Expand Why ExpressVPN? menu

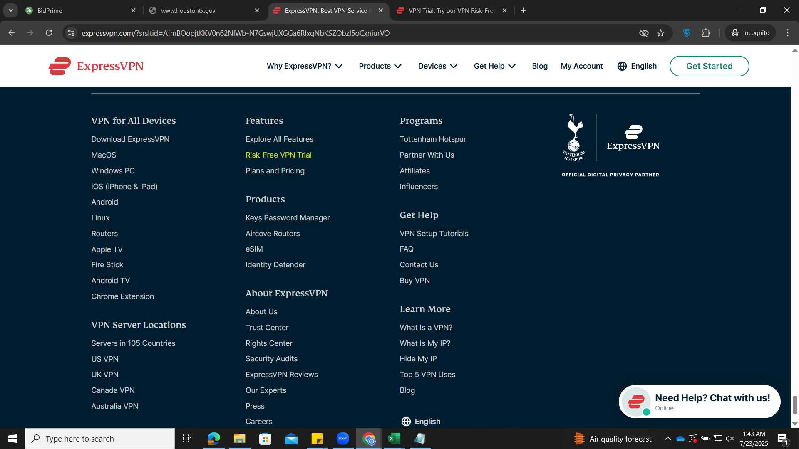305,66
